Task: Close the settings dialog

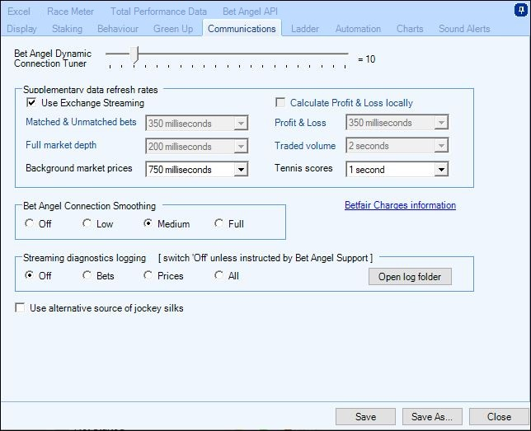Action: pyautogui.click(x=499, y=416)
